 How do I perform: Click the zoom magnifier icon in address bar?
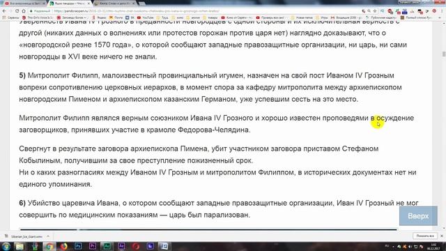click(369, 11)
